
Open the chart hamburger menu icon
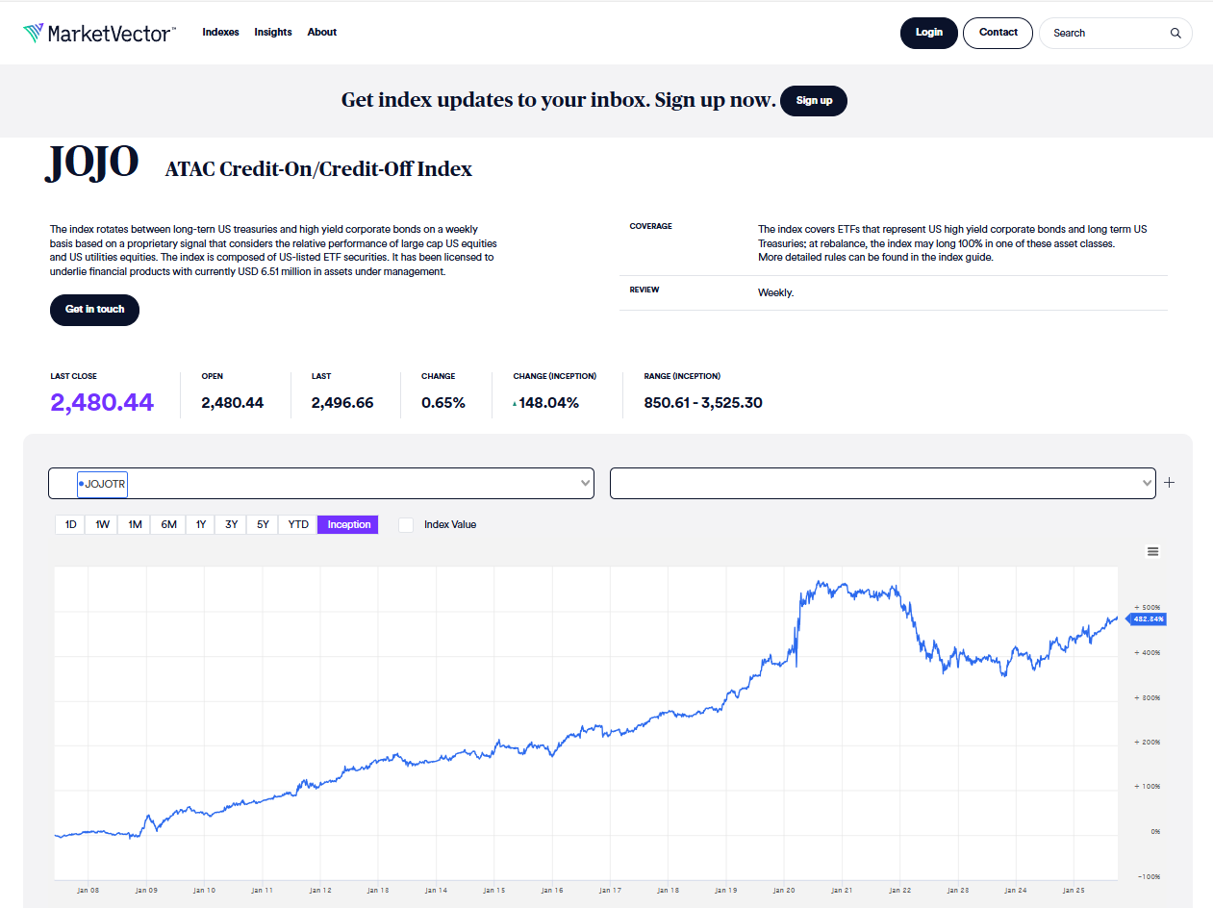pos(1152,551)
